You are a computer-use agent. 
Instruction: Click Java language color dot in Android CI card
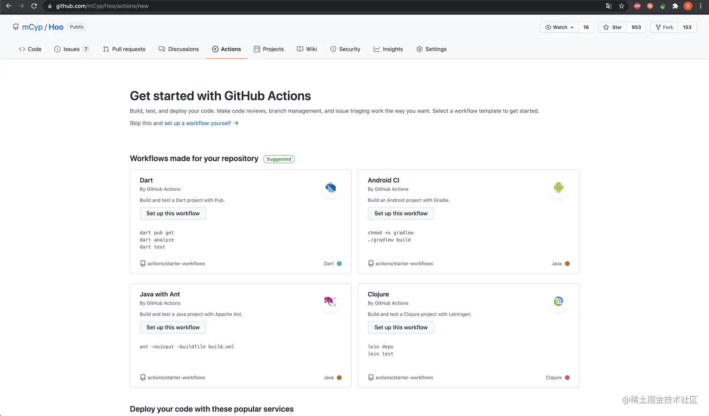[x=567, y=264]
